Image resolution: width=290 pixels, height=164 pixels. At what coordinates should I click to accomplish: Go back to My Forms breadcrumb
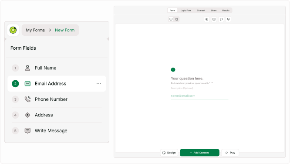click(x=35, y=30)
